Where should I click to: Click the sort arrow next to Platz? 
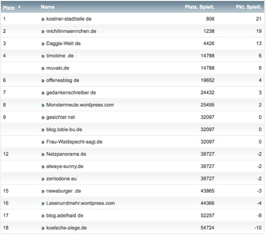[x=19, y=7]
